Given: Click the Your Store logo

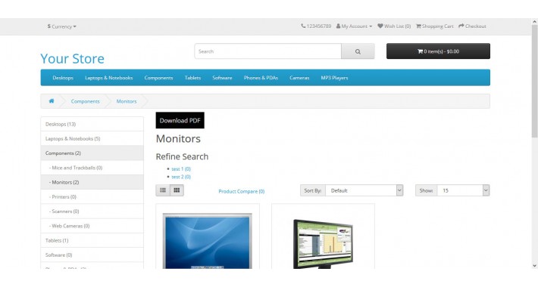Looking at the screenshot, I should point(73,58).
